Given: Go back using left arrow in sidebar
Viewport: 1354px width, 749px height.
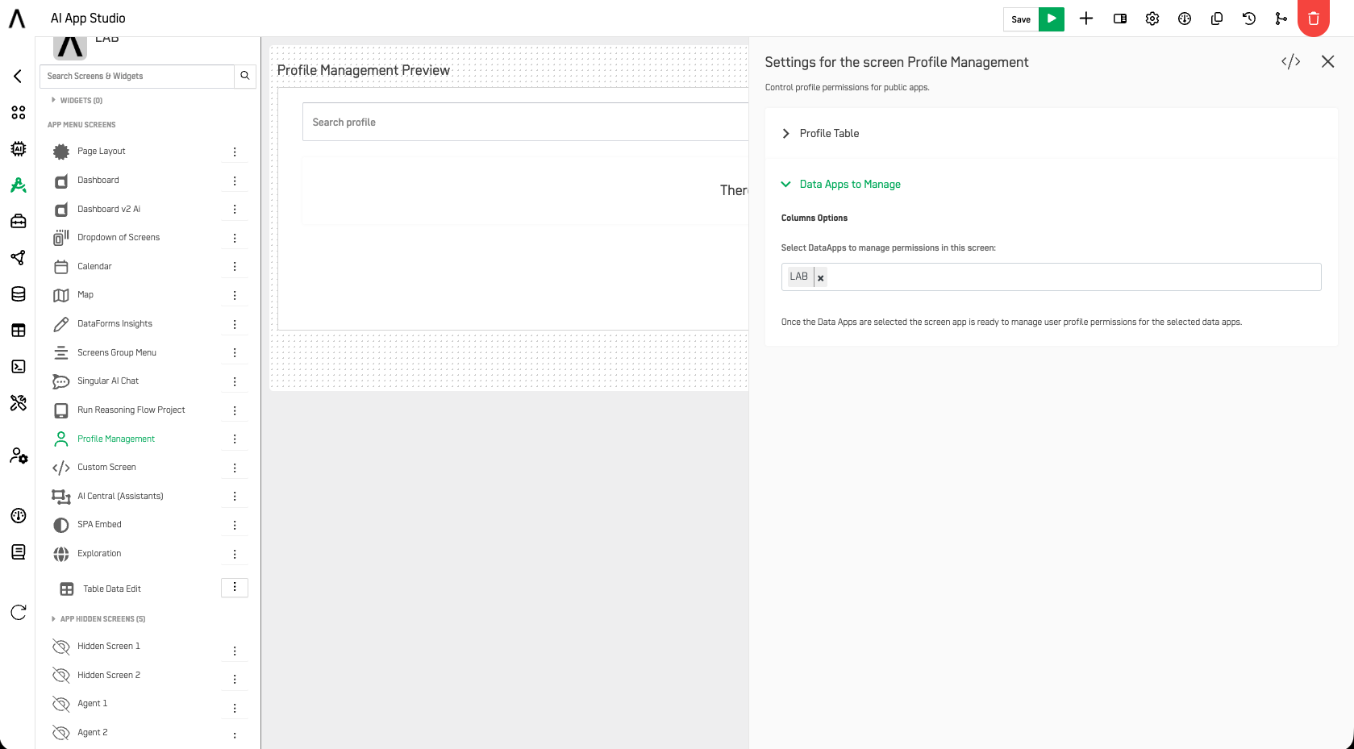Looking at the screenshot, I should (x=18, y=76).
